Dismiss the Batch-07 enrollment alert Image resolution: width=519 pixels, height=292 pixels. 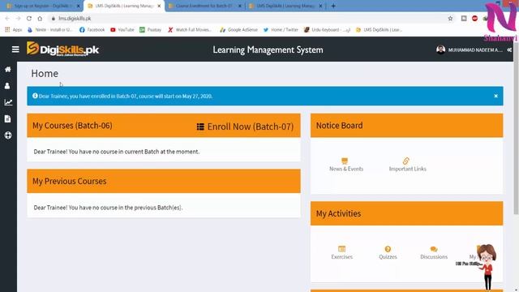[x=495, y=96]
